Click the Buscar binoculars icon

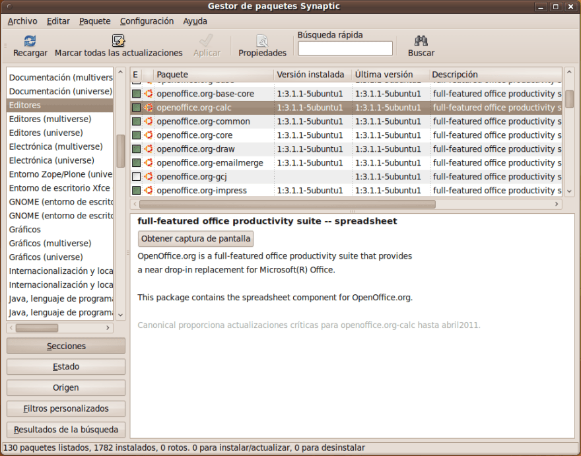point(421,40)
